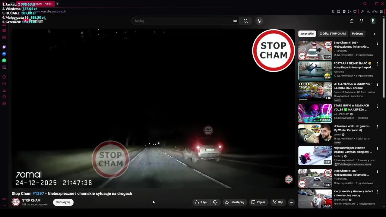Open Stop Cham #1389 video thumbnail
Image resolution: width=386 pixels, height=217 pixels.
[315, 178]
